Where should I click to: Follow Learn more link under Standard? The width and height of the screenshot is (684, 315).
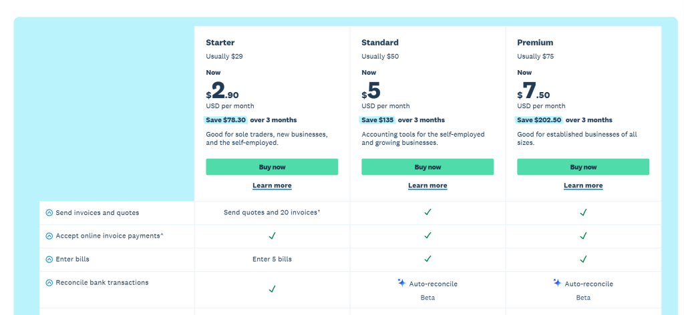(427, 186)
